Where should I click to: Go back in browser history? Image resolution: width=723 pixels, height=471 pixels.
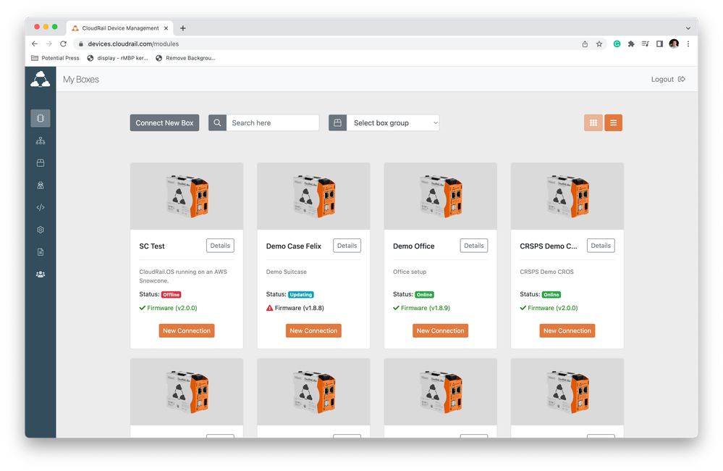click(x=35, y=44)
